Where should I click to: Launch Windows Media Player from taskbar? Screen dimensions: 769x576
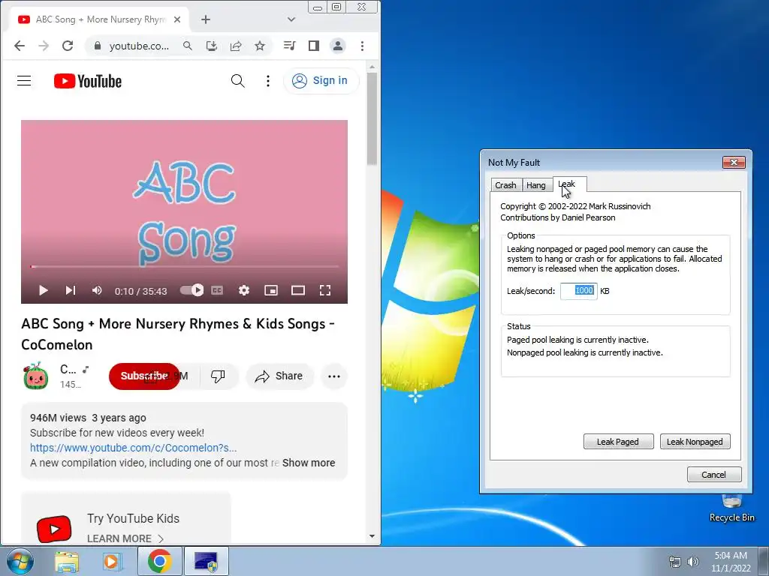coord(113,561)
